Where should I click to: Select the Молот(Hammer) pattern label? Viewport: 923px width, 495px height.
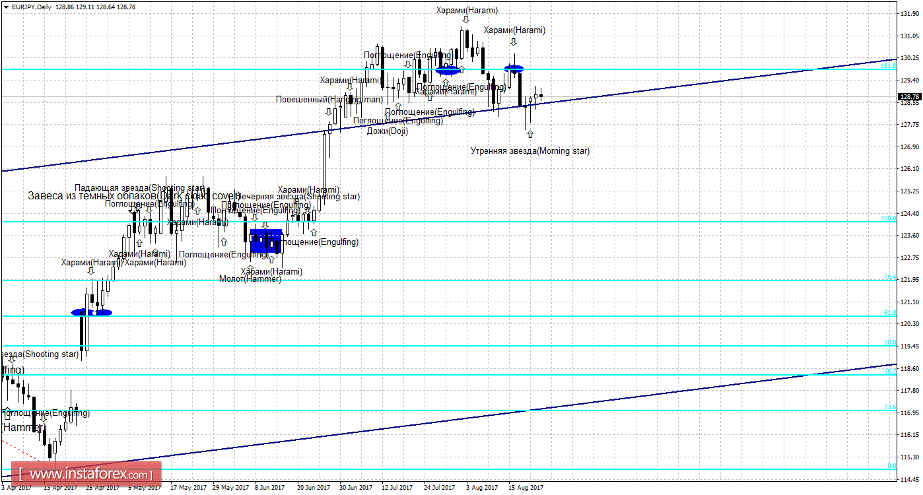point(250,279)
